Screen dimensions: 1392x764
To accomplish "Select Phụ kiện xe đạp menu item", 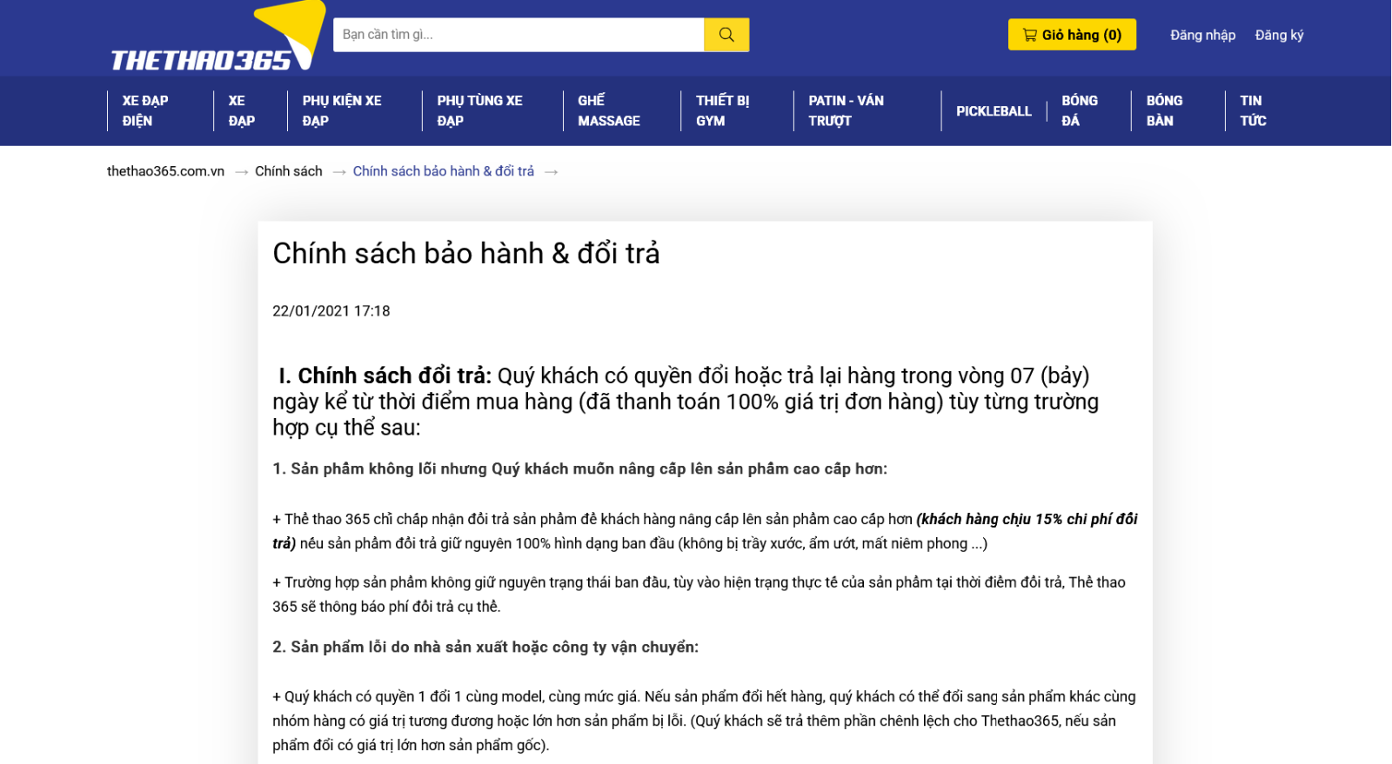I will click(x=342, y=110).
